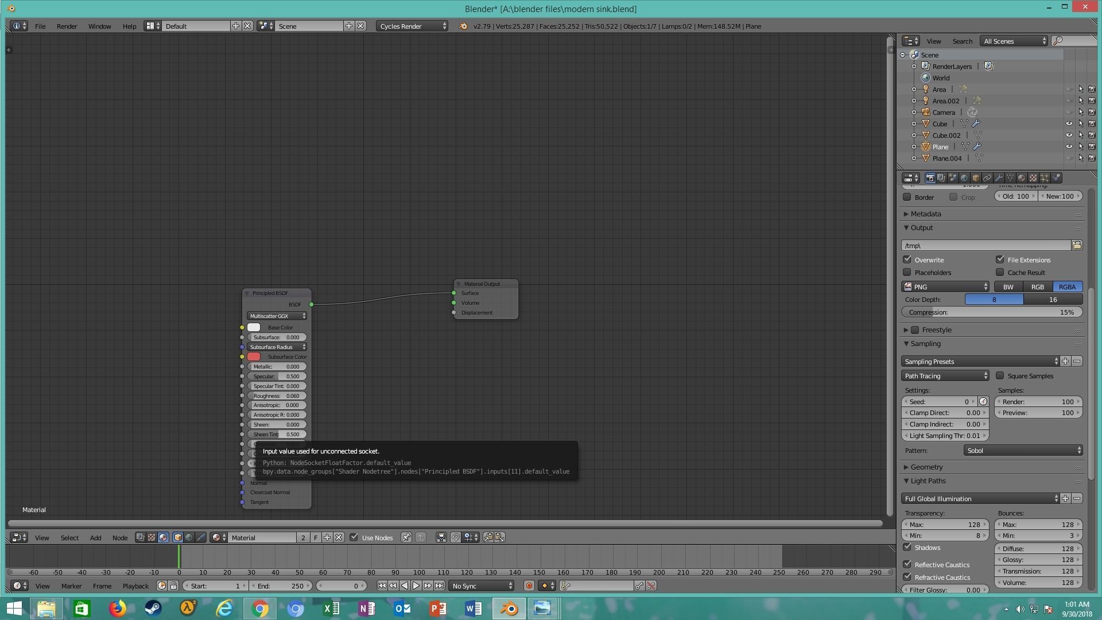Viewport: 1102px width, 620px height.
Task: Toggle visibility eye for Cube.002
Action: (x=1069, y=135)
